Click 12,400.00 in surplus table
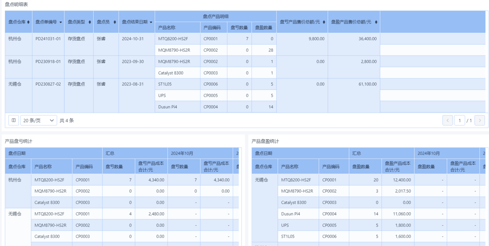489x246 pixels. 401,179
